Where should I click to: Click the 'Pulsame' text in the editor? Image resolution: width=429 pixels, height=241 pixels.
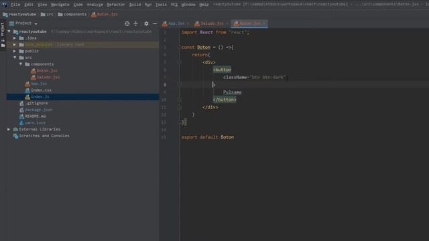tap(233, 92)
